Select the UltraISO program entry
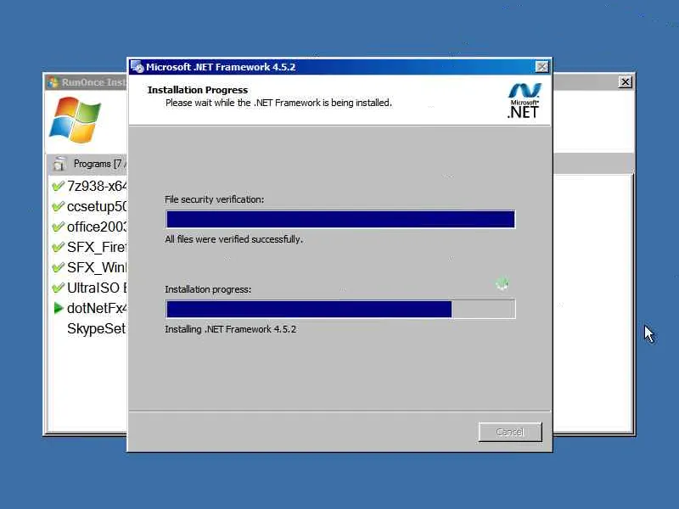 [x=97, y=288]
